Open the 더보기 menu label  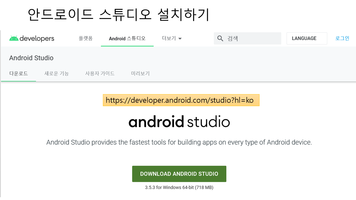coord(169,38)
